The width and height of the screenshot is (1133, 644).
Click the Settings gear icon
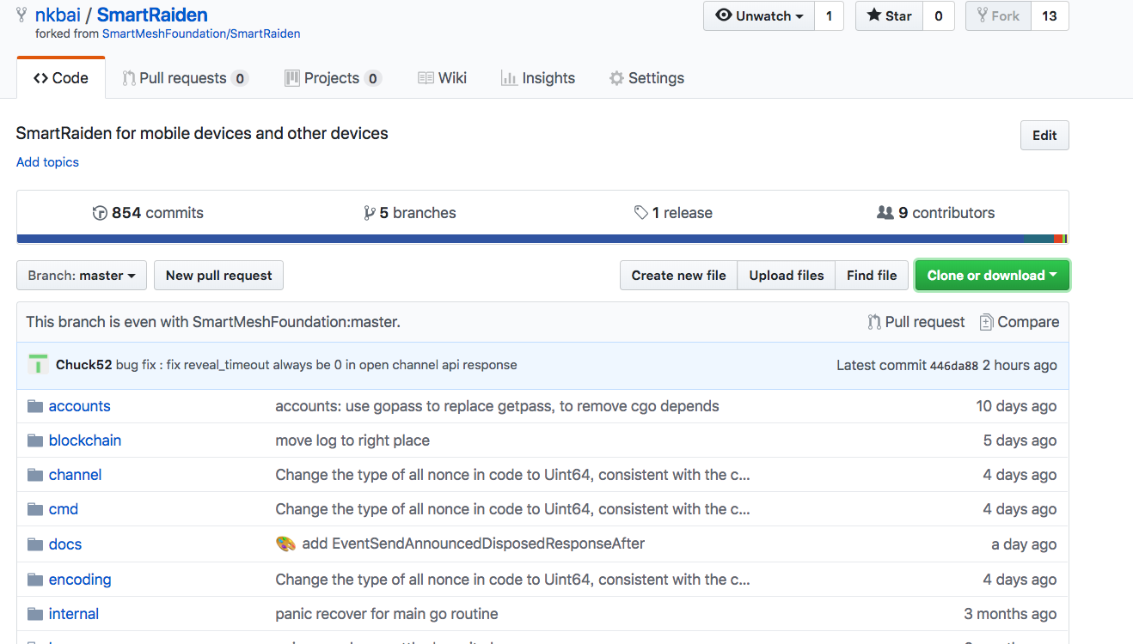pyautogui.click(x=616, y=78)
